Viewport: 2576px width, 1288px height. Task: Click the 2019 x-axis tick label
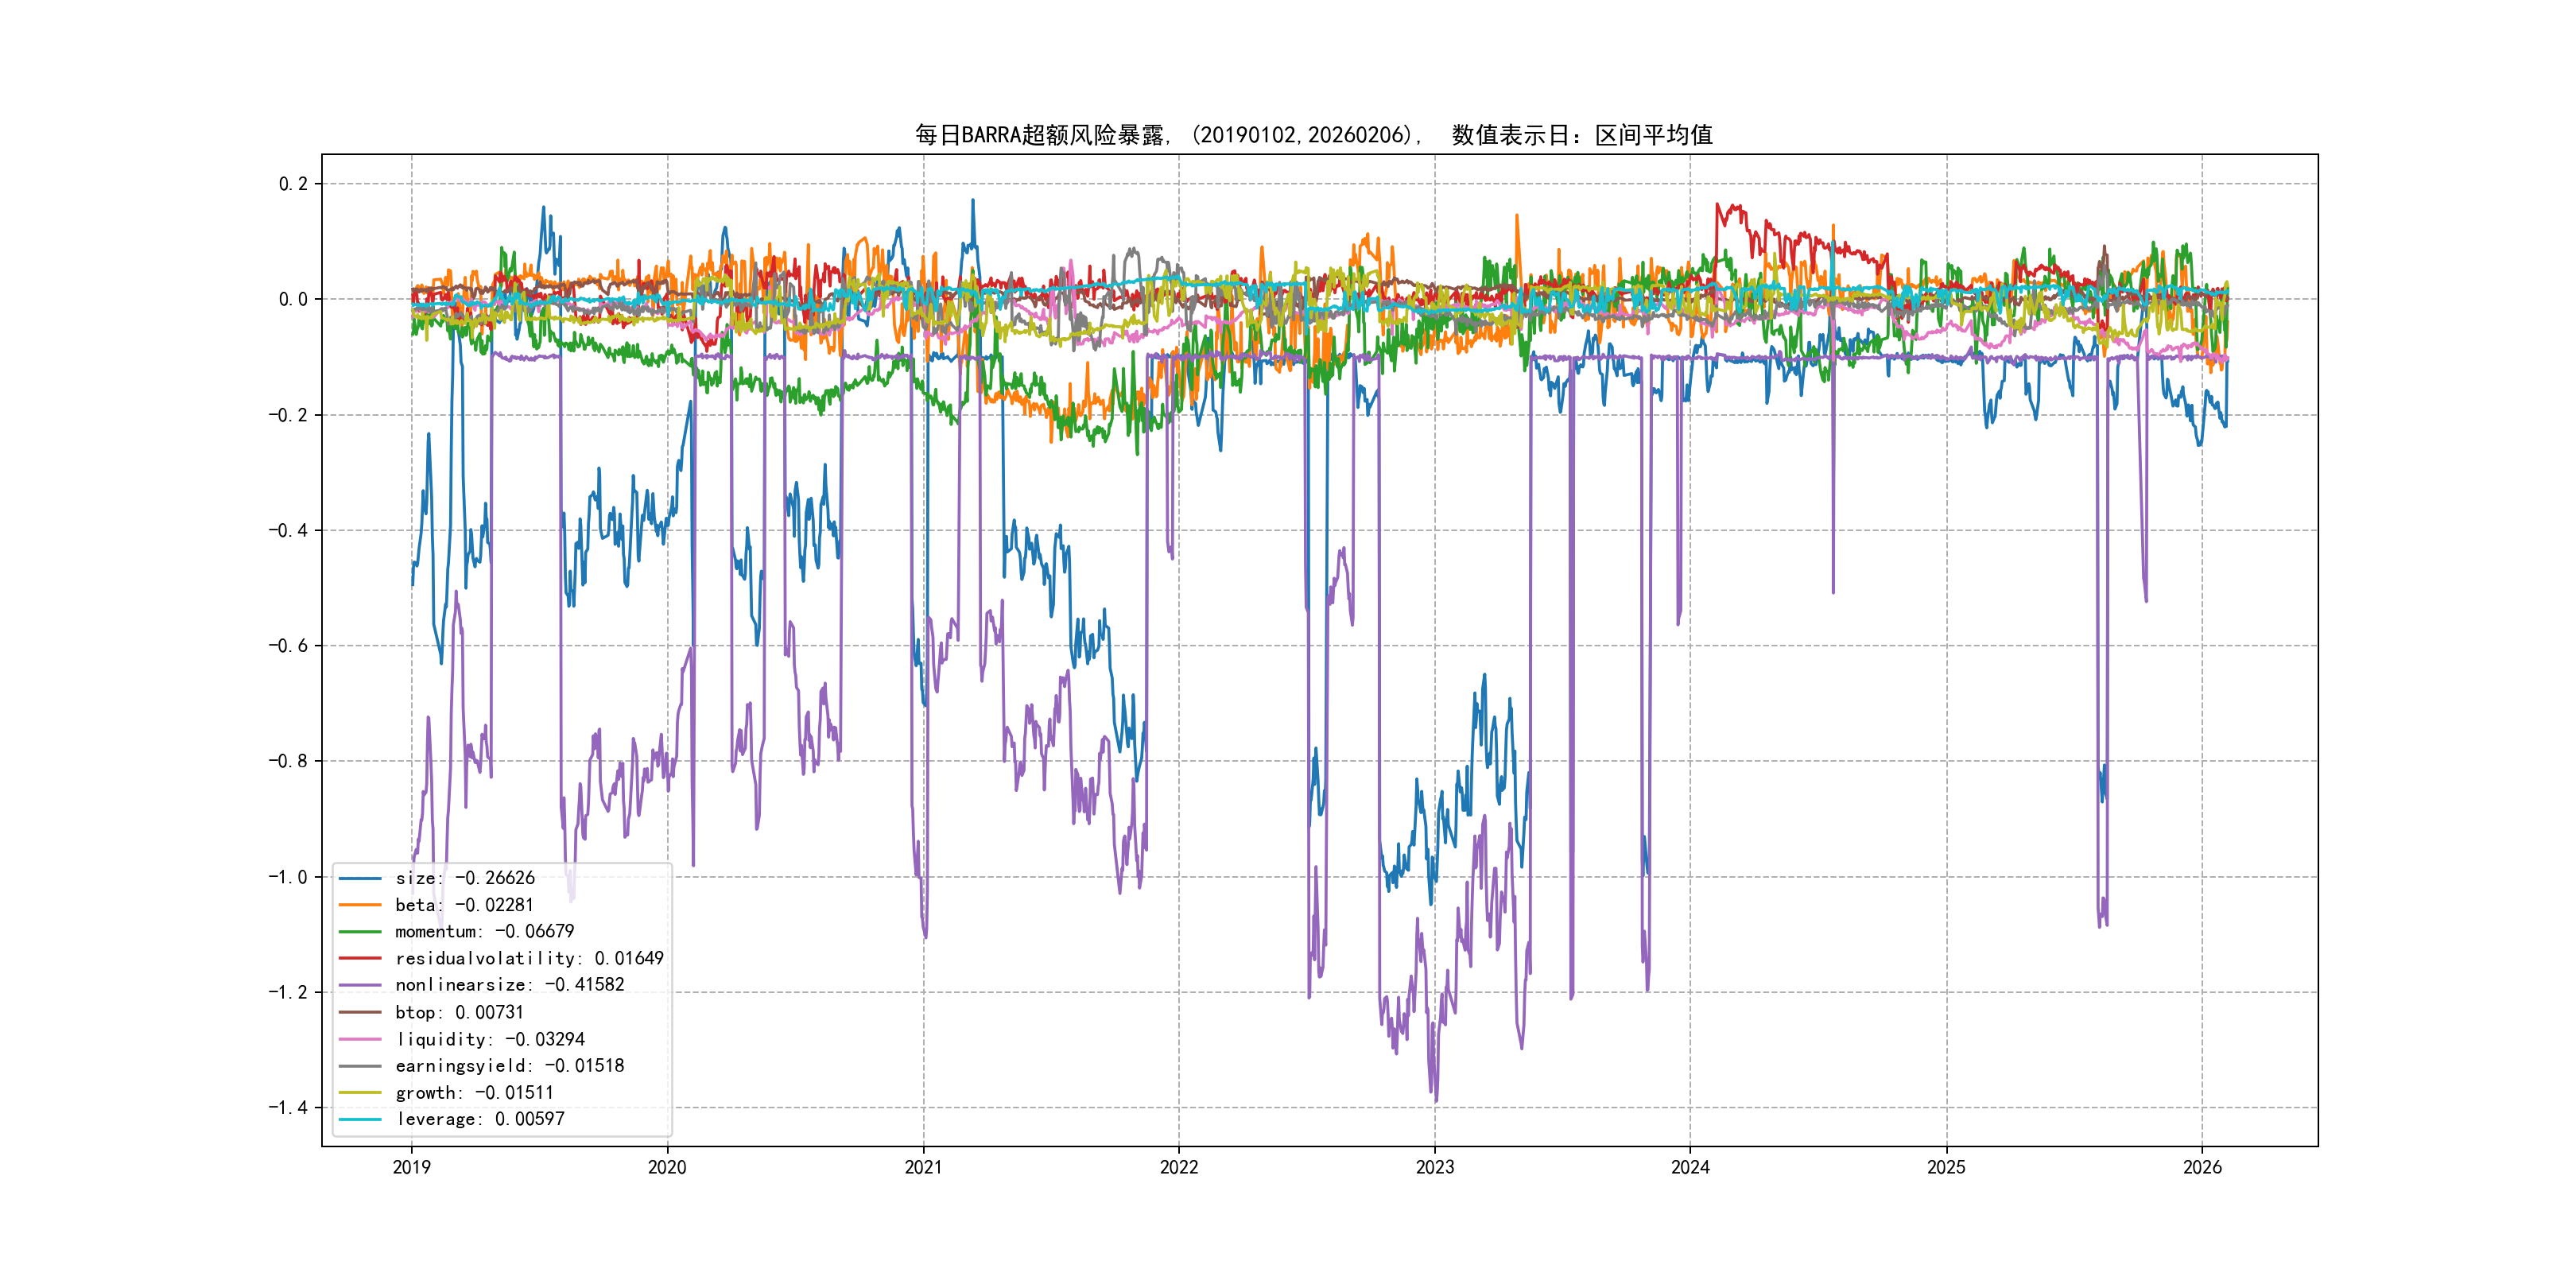click(411, 1167)
